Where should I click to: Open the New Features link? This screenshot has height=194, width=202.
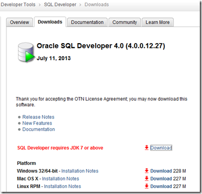pyautogui.click(x=37, y=123)
